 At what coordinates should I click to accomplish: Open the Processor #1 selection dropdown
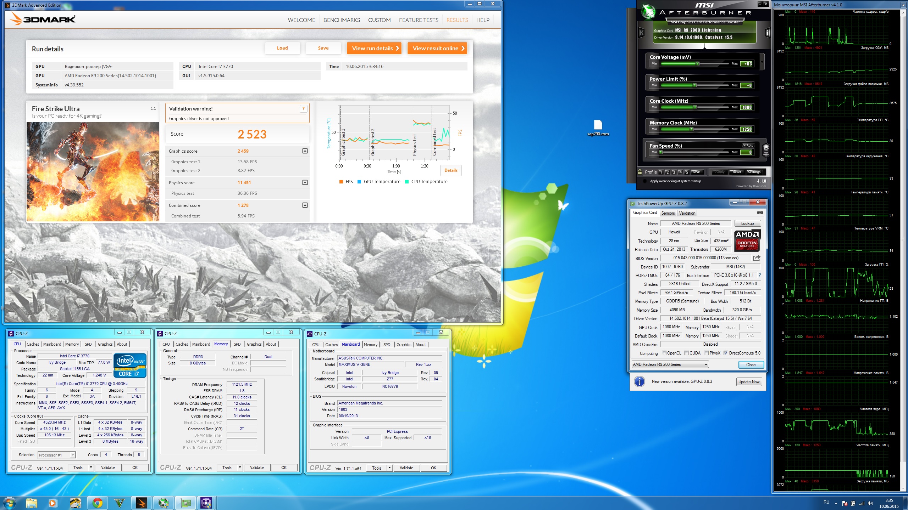click(57, 455)
